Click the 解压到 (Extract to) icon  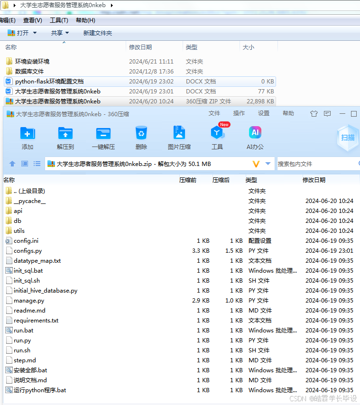click(x=65, y=134)
